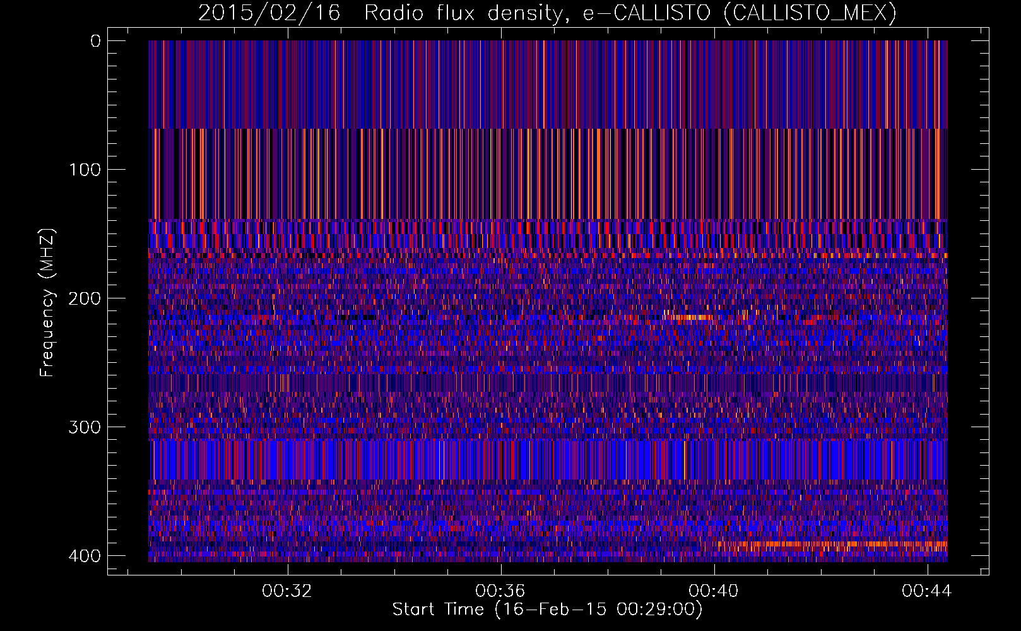The image size is (1021, 631).
Task: Click the '400' frequency tick label
Action: click(x=84, y=556)
